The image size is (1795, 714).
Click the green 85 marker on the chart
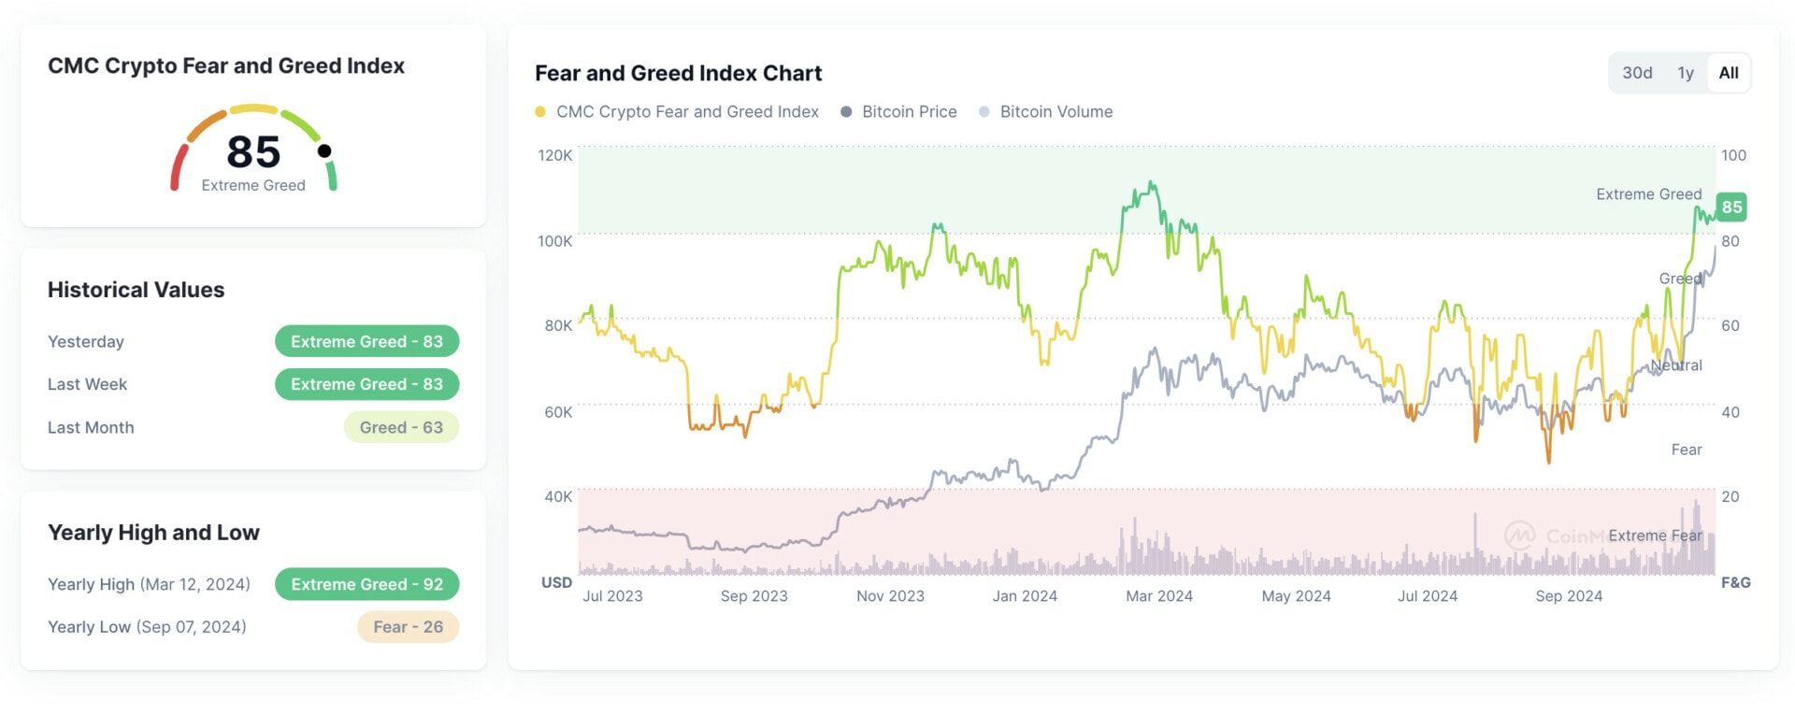click(1731, 207)
